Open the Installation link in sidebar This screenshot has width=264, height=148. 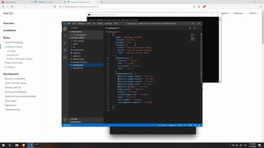click(9, 30)
